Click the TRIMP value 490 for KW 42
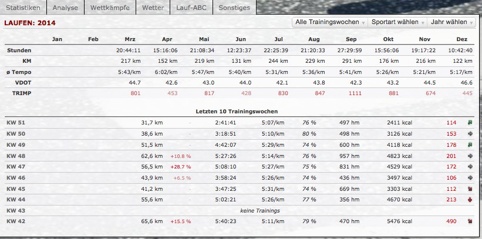Screen dimensions: 482x239 (451, 221)
